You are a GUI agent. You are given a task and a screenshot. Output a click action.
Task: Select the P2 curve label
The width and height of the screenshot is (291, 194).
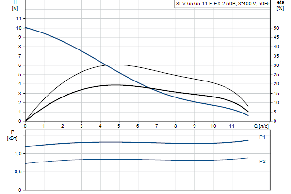[262, 161]
